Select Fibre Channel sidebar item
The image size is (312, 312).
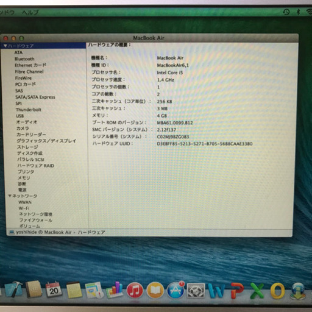click(x=29, y=71)
